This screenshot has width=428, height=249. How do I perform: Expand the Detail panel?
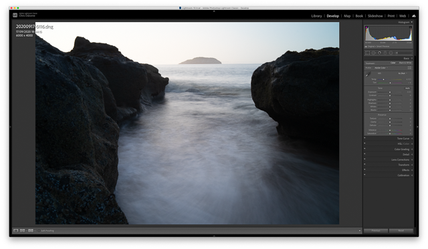click(x=412, y=154)
